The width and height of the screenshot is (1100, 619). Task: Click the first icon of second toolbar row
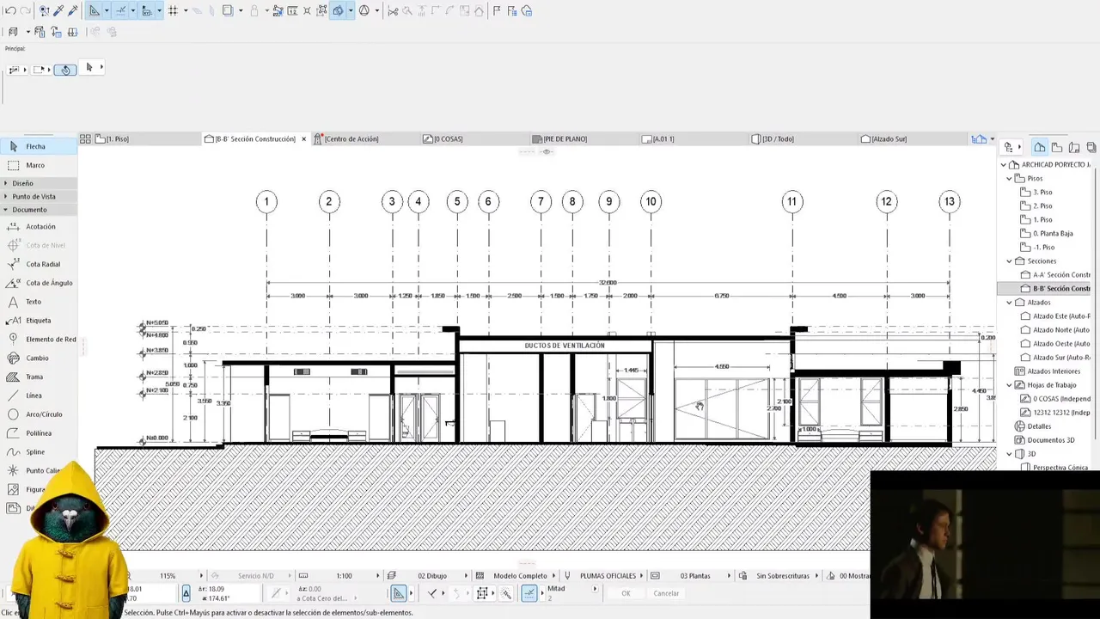pyautogui.click(x=13, y=32)
